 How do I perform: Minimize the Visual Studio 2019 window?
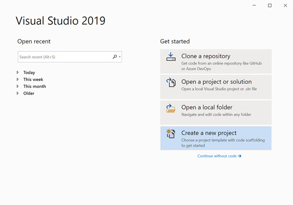coord(254,5)
